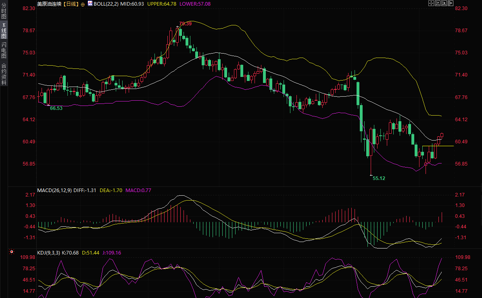Viewport: 482px width, 298px height.
Task: Click the panel export arrow icon
Action: pyautogui.click(x=451, y=3)
